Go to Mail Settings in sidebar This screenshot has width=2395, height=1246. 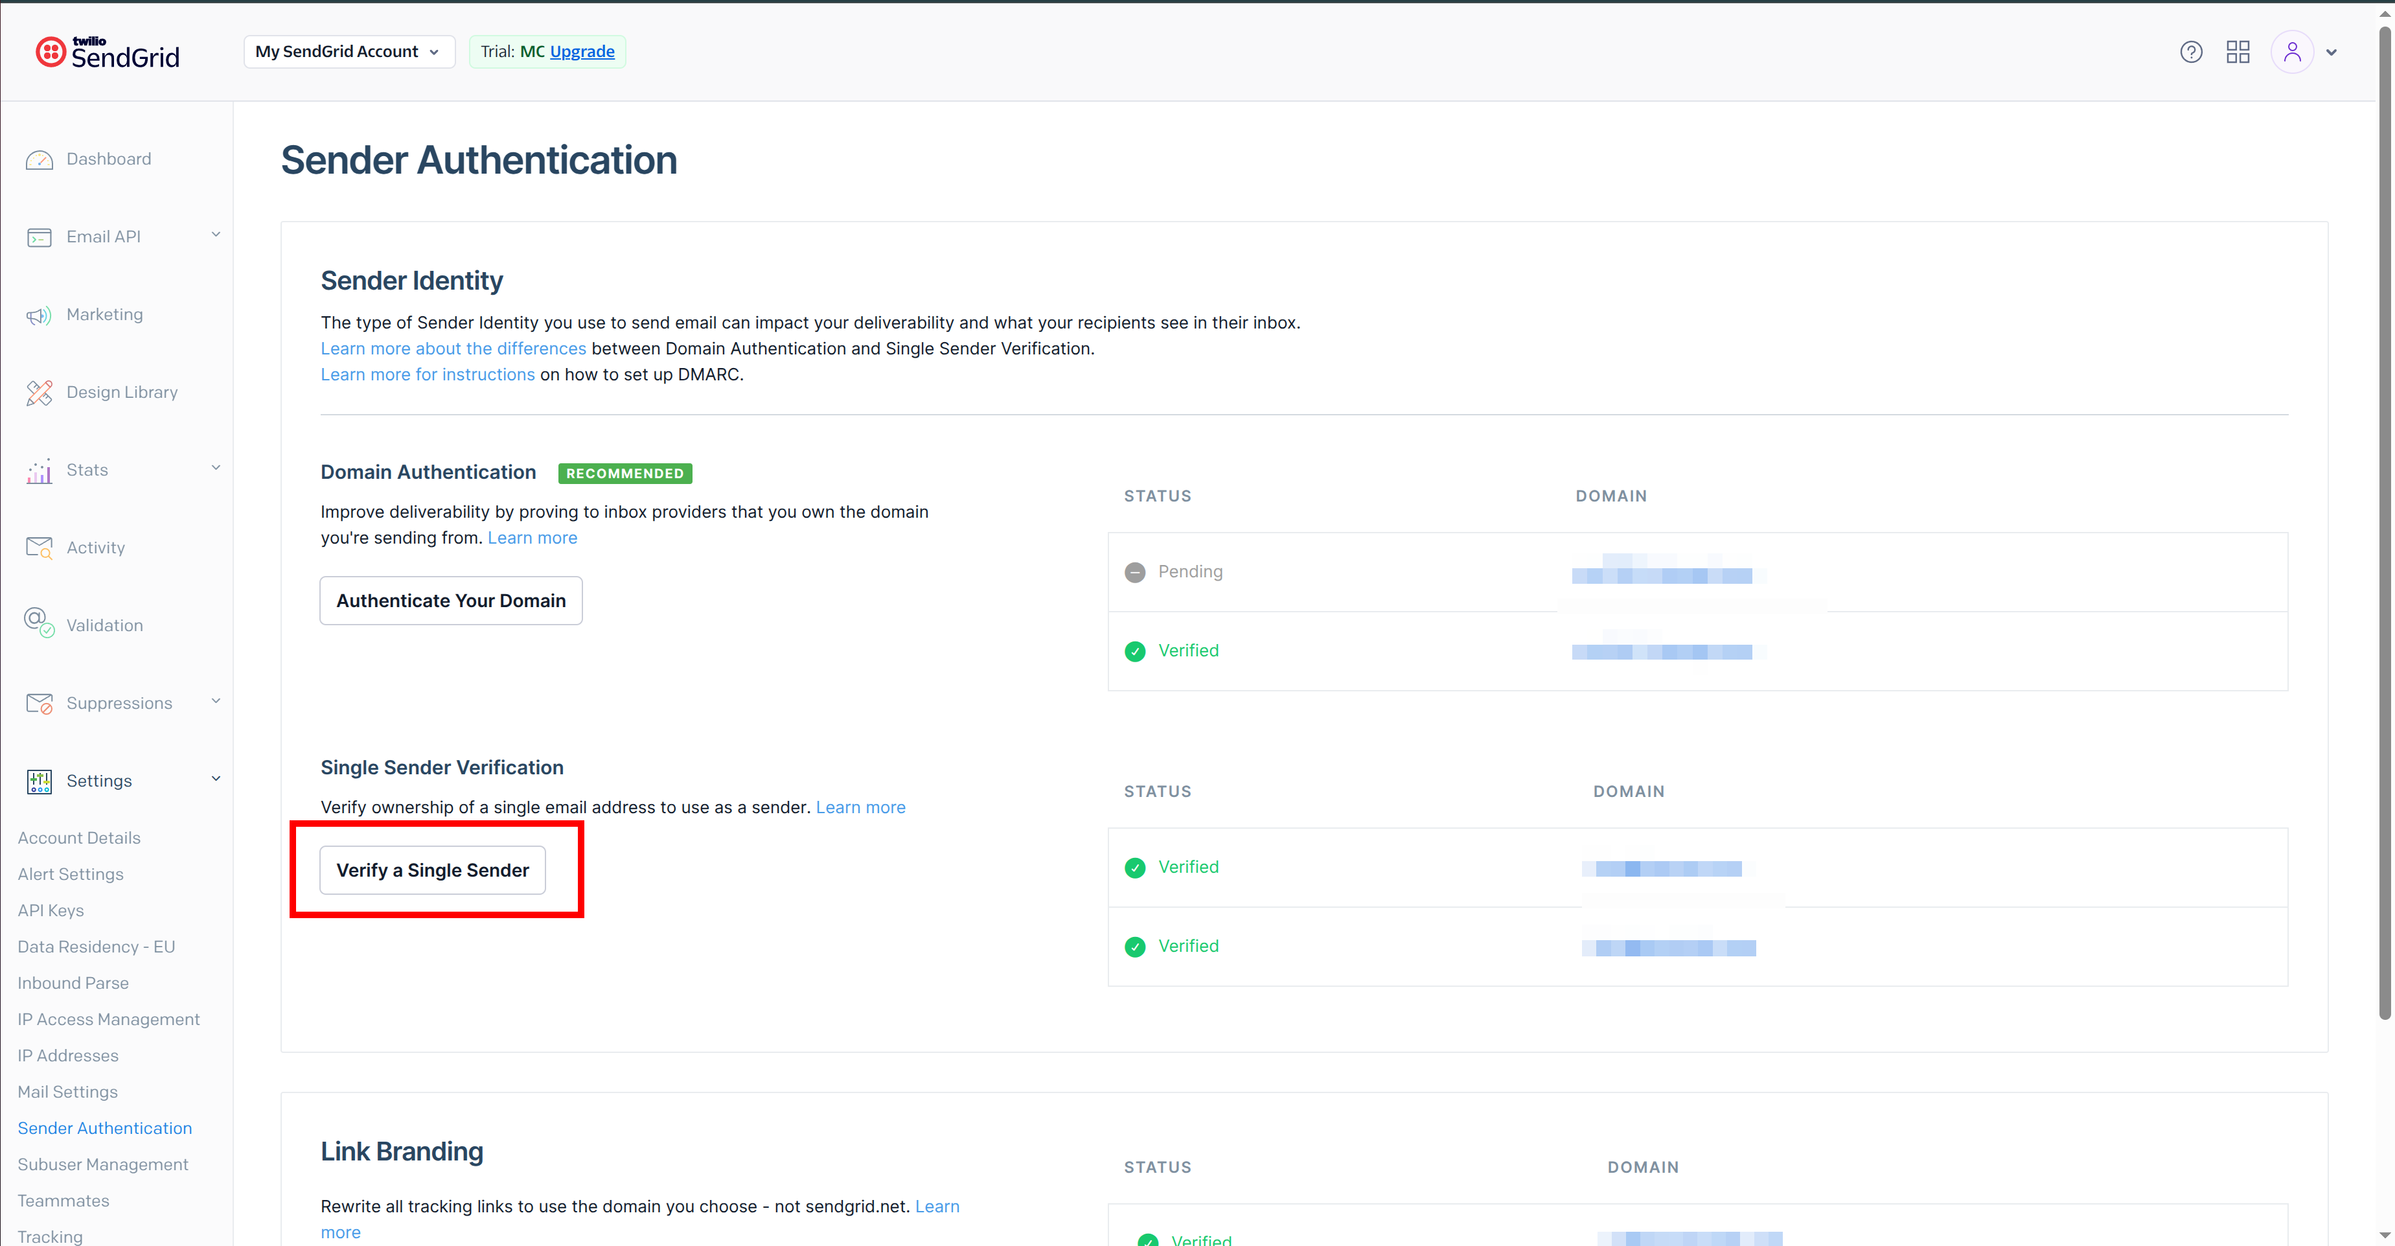click(68, 1092)
